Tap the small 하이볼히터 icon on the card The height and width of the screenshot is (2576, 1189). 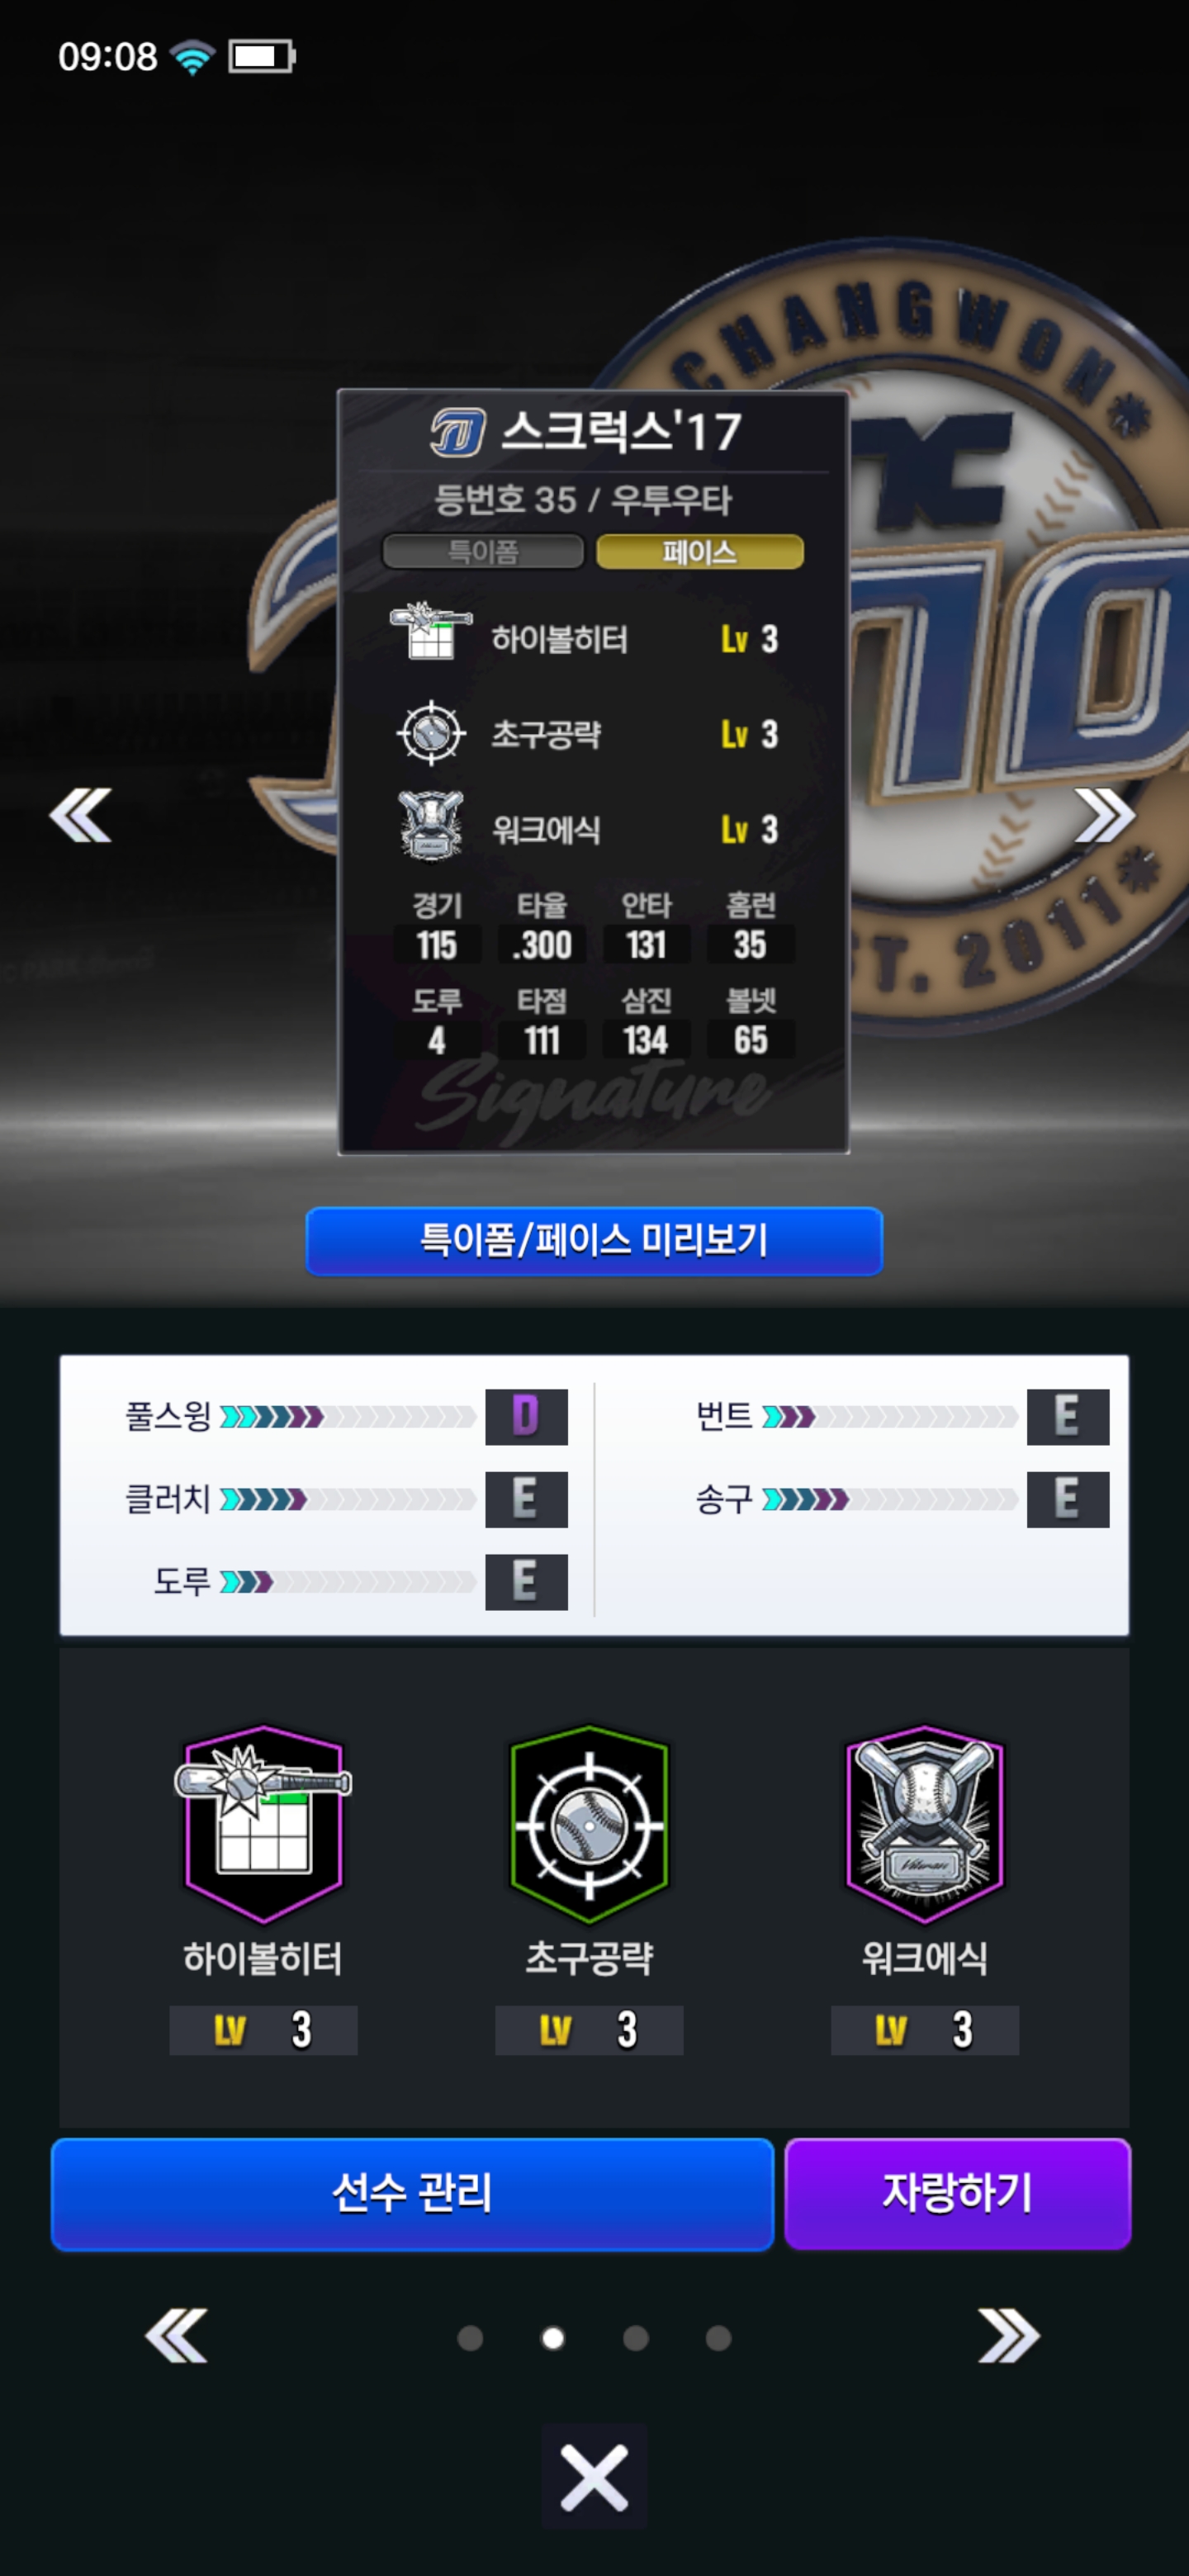pos(431,632)
